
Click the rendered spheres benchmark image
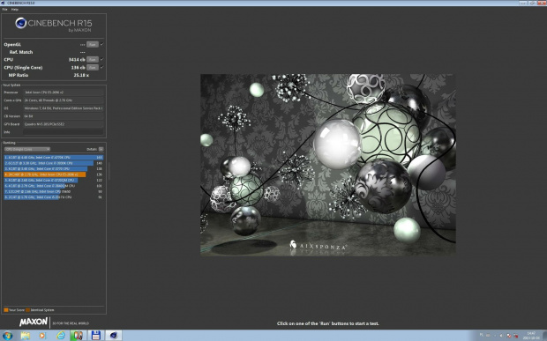(x=327, y=165)
